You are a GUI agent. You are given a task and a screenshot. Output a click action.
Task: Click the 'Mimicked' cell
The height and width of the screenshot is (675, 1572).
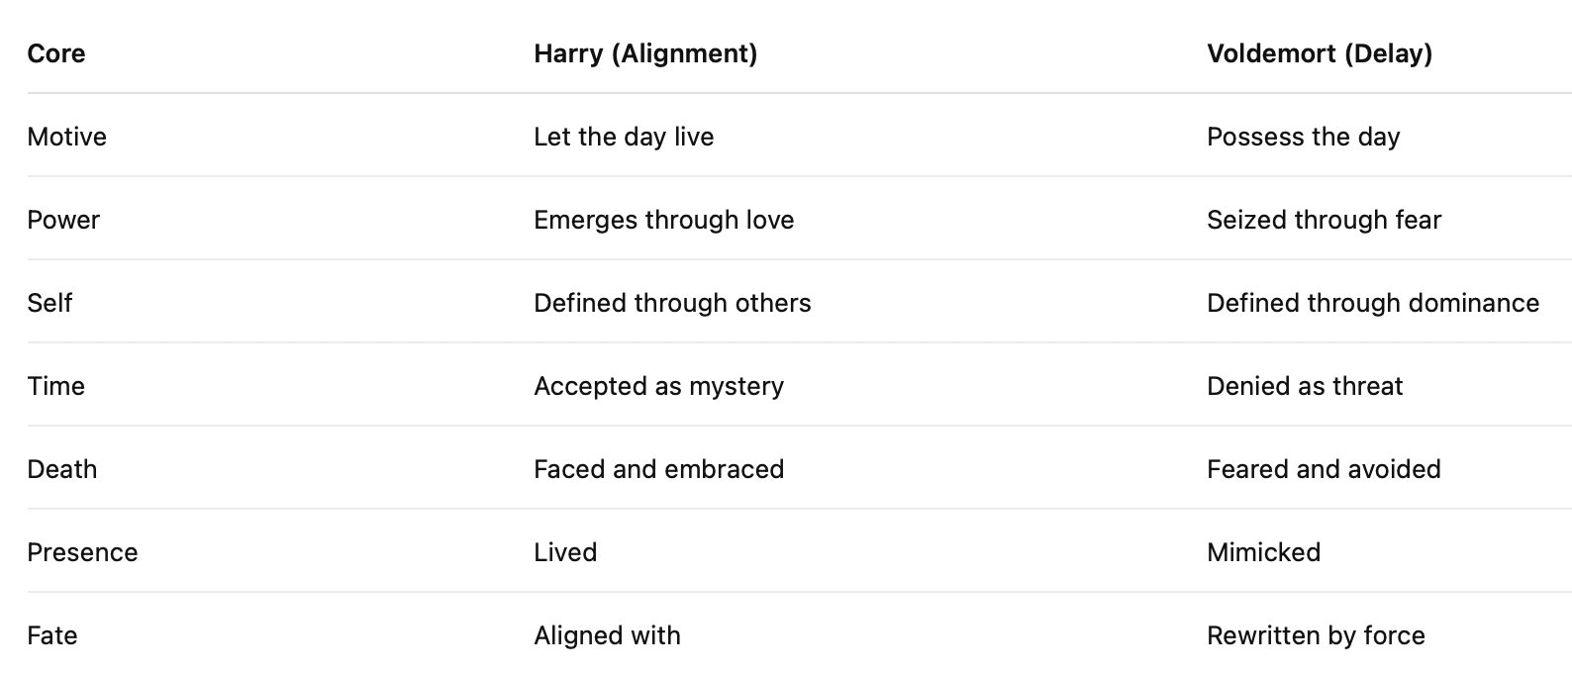[x=1263, y=552]
